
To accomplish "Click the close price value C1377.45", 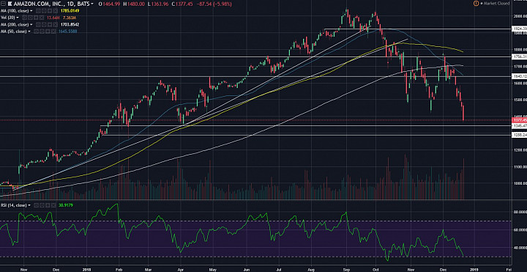I will [x=182, y=4].
